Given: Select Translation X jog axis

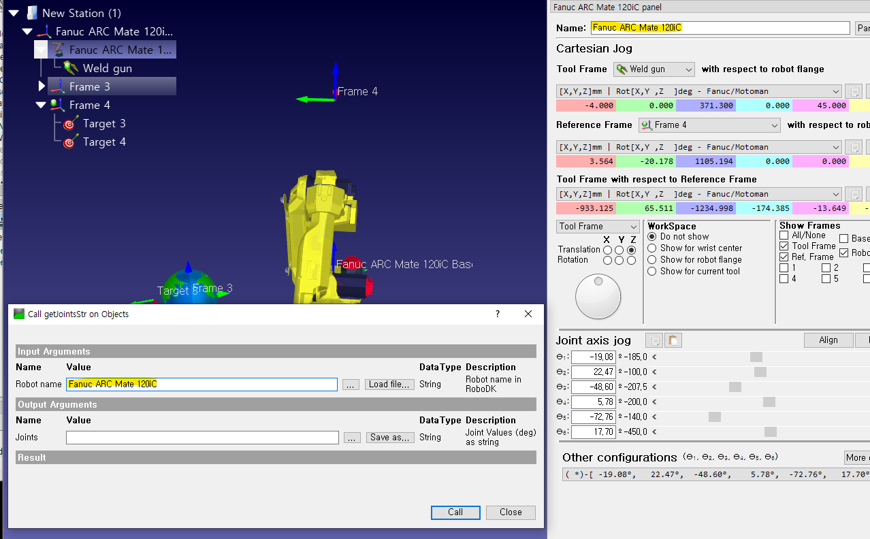Looking at the screenshot, I should click(607, 250).
